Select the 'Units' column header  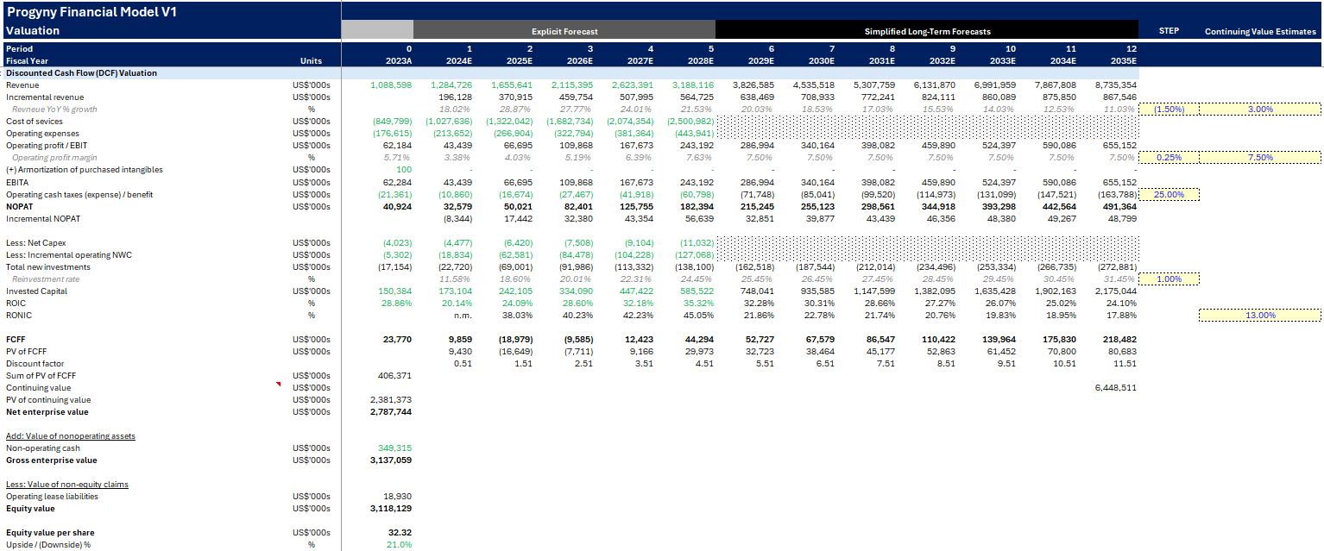tap(311, 61)
